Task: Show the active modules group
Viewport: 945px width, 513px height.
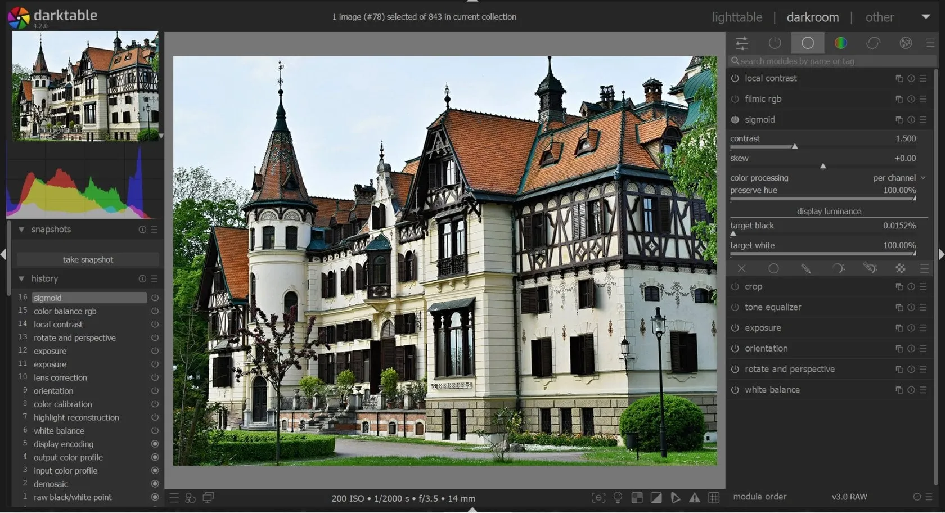Action: (x=775, y=43)
